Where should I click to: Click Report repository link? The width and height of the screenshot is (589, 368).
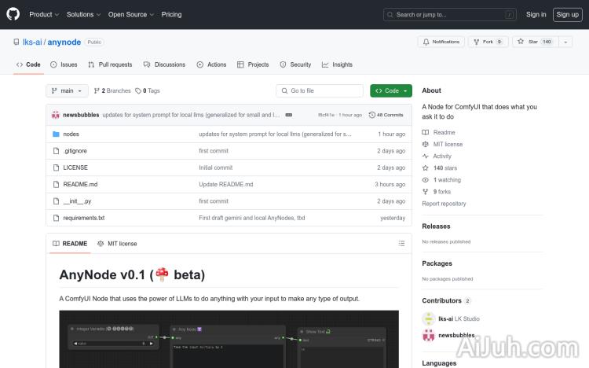[444, 204]
